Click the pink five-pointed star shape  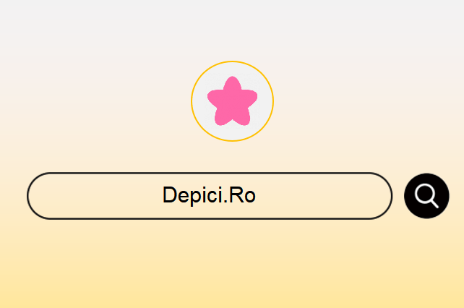[232, 101]
